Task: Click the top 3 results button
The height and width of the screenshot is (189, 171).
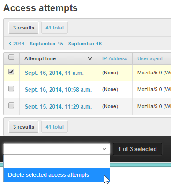Action: point(23,28)
